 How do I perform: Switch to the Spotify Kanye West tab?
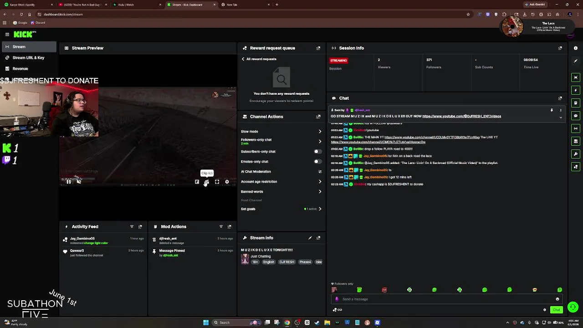[x=28, y=5]
